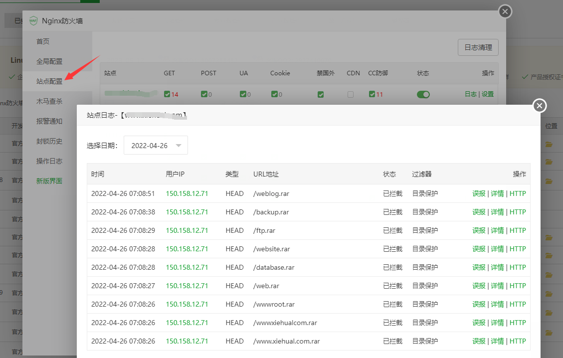The width and height of the screenshot is (563, 358).
Task: Enable the CDN checkbox
Action: pos(351,94)
